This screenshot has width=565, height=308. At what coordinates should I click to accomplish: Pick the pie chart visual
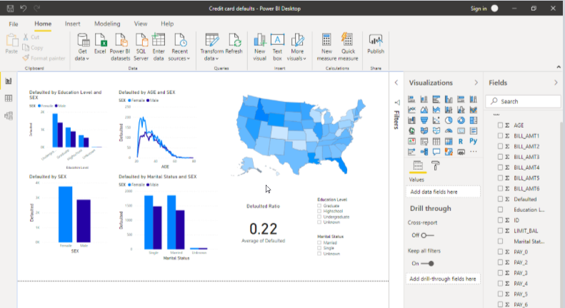pyautogui.click(x=449, y=120)
